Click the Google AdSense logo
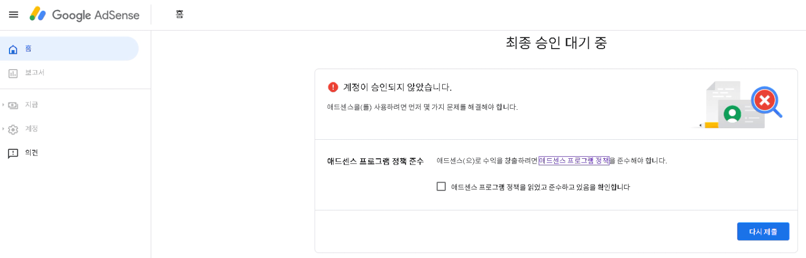This screenshot has width=806, height=258. (x=85, y=15)
